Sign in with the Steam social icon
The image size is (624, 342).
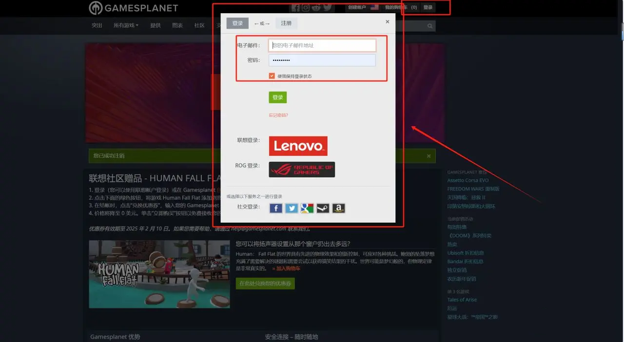click(x=323, y=209)
